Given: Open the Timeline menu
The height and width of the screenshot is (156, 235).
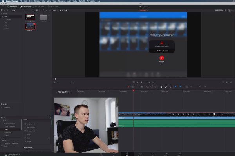Looking at the screenshot, I should click(37, 1).
